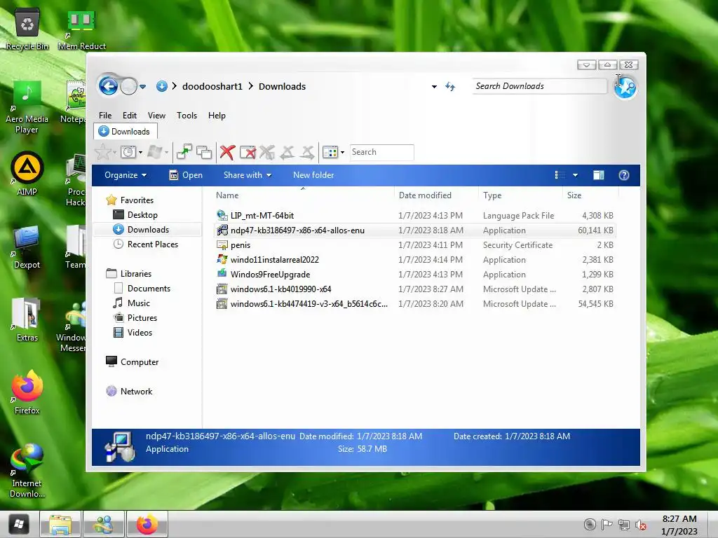
Task: Open the Videos library
Action: click(140, 333)
